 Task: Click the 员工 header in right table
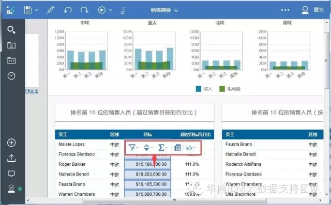(x=230, y=134)
